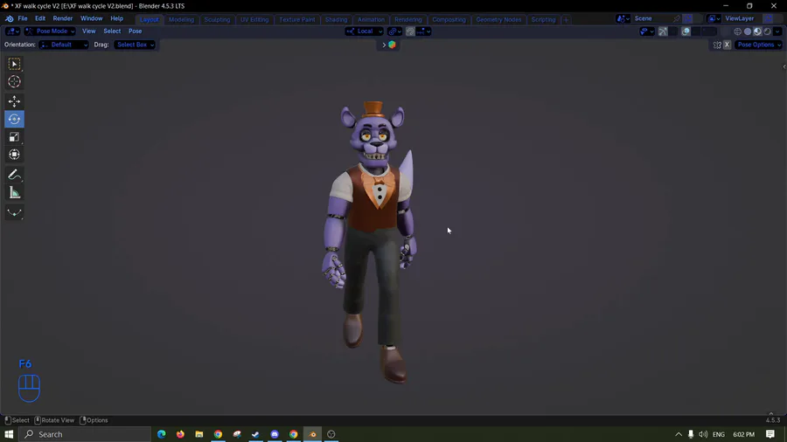
Task: Click the Windows taskbar Search field
Action: pyautogui.click(x=86, y=434)
